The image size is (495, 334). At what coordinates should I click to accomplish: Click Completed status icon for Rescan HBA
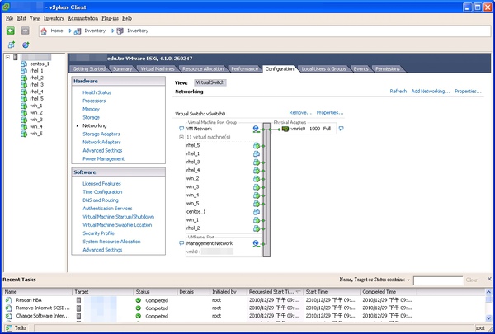pyautogui.click(x=139, y=300)
